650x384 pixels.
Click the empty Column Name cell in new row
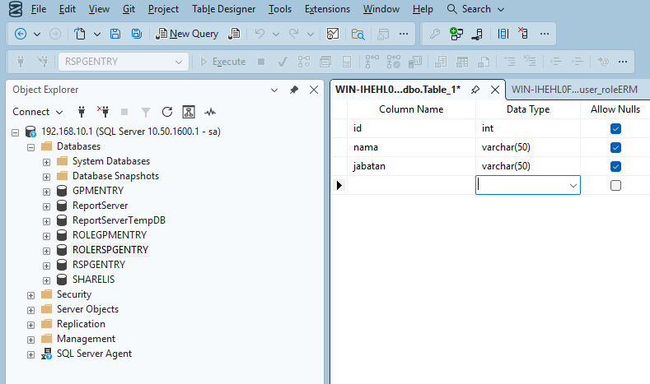point(411,185)
